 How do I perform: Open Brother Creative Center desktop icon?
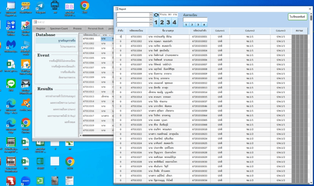point(26,28)
